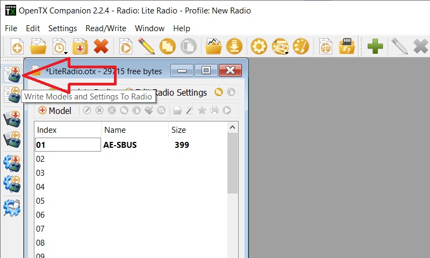Open the File menu
The width and height of the screenshot is (430, 258).
click(11, 28)
